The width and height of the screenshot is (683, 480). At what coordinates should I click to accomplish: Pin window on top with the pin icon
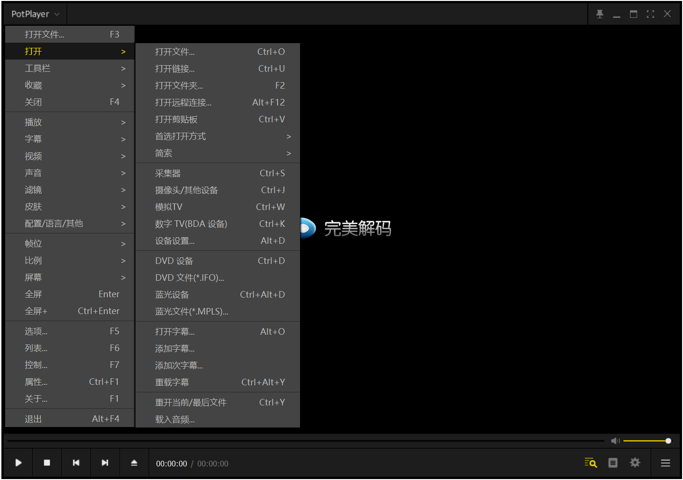(x=600, y=14)
